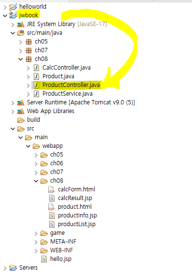Select the META-INF folder label
This screenshot has height=274, width=192.
pyautogui.click(x=63, y=242)
